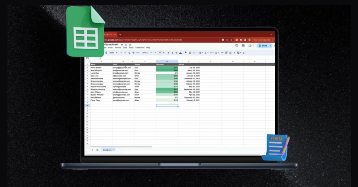Select the cell showing $400
Screen dimensions: 358x187
[167, 70]
